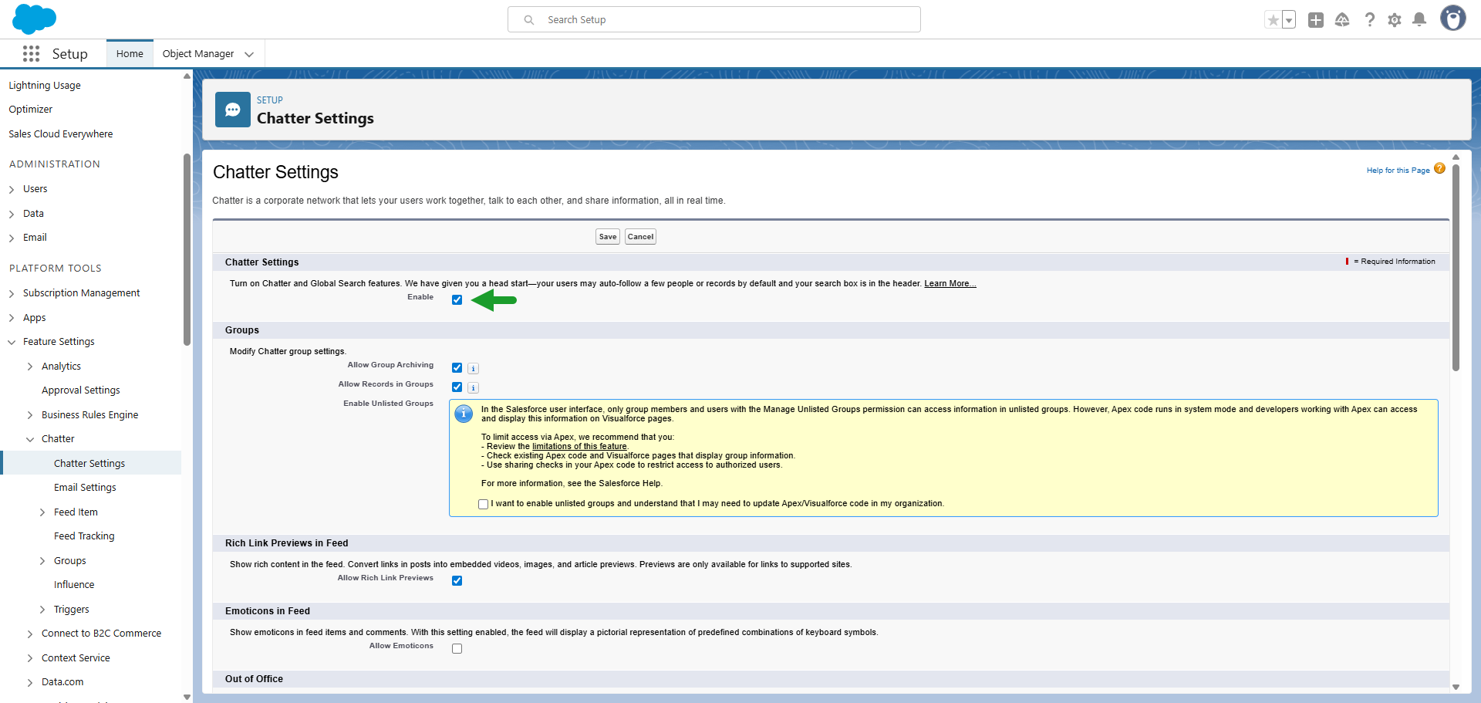The width and height of the screenshot is (1481, 703).
Task: Expand the Apps tree node
Action: [12, 319]
